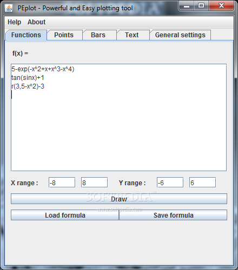The height and width of the screenshot is (270, 238).
Task: Click the Draw button
Action: [119, 199]
